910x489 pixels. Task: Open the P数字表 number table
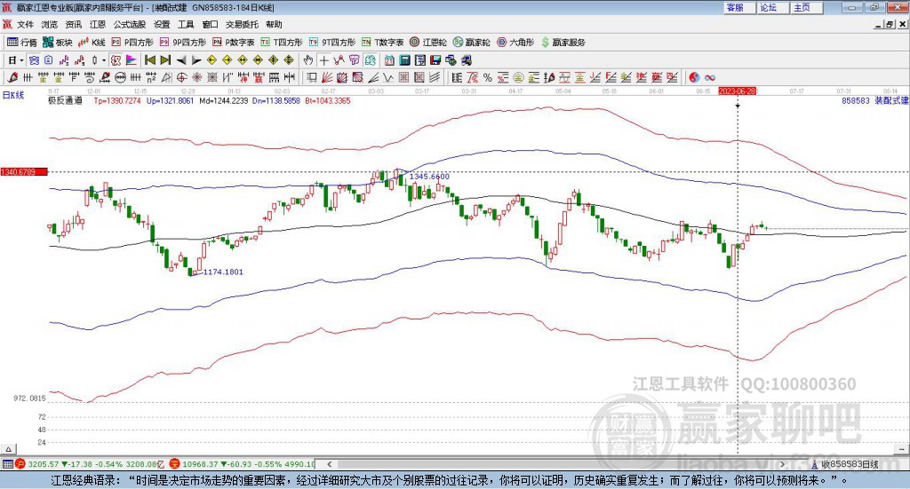coord(234,43)
